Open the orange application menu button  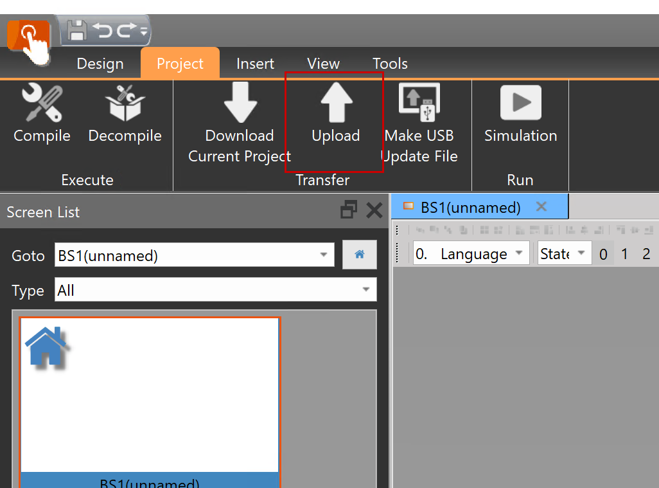[28, 35]
